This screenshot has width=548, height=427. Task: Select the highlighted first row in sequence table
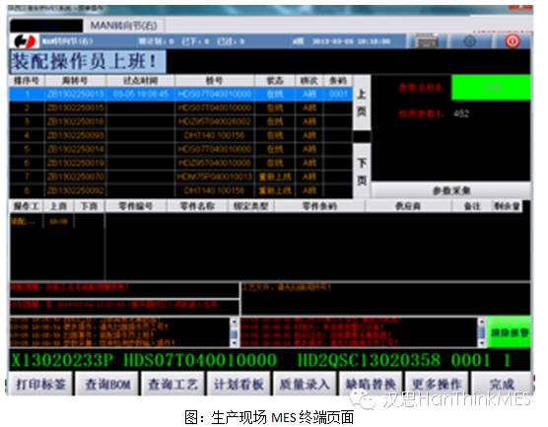point(180,94)
